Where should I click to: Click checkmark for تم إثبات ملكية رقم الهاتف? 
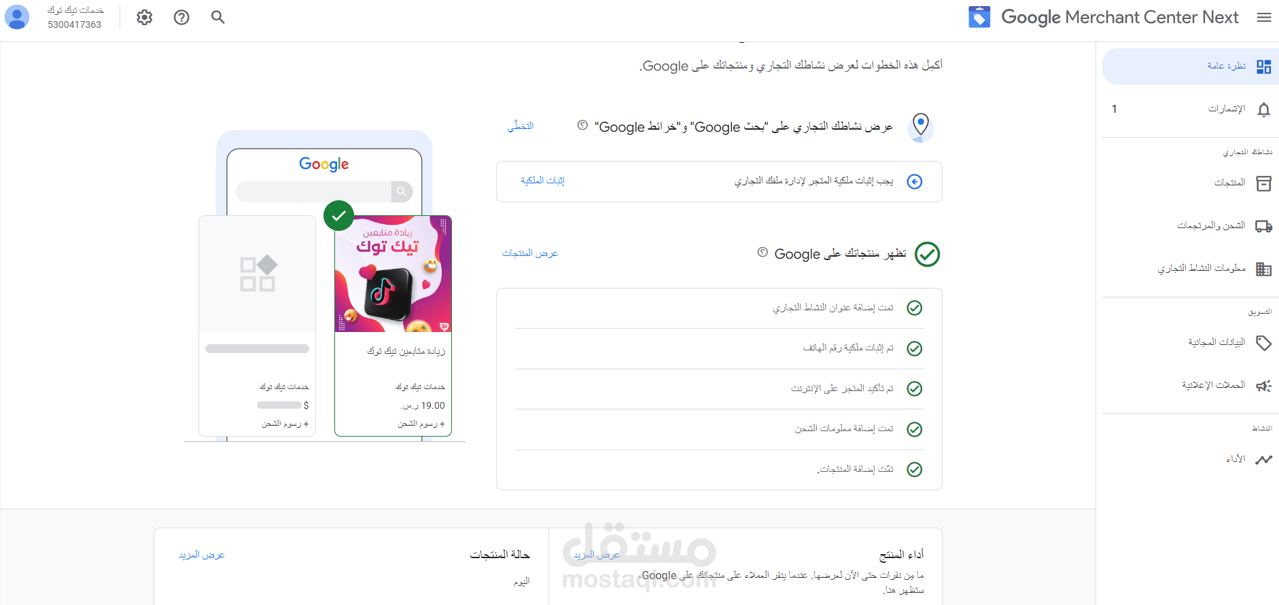915,348
